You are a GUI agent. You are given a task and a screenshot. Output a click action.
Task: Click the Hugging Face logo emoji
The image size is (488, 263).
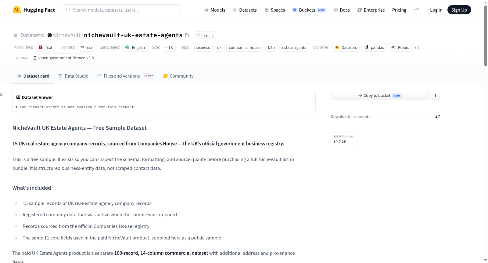pyautogui.click(x=16, y=10)
